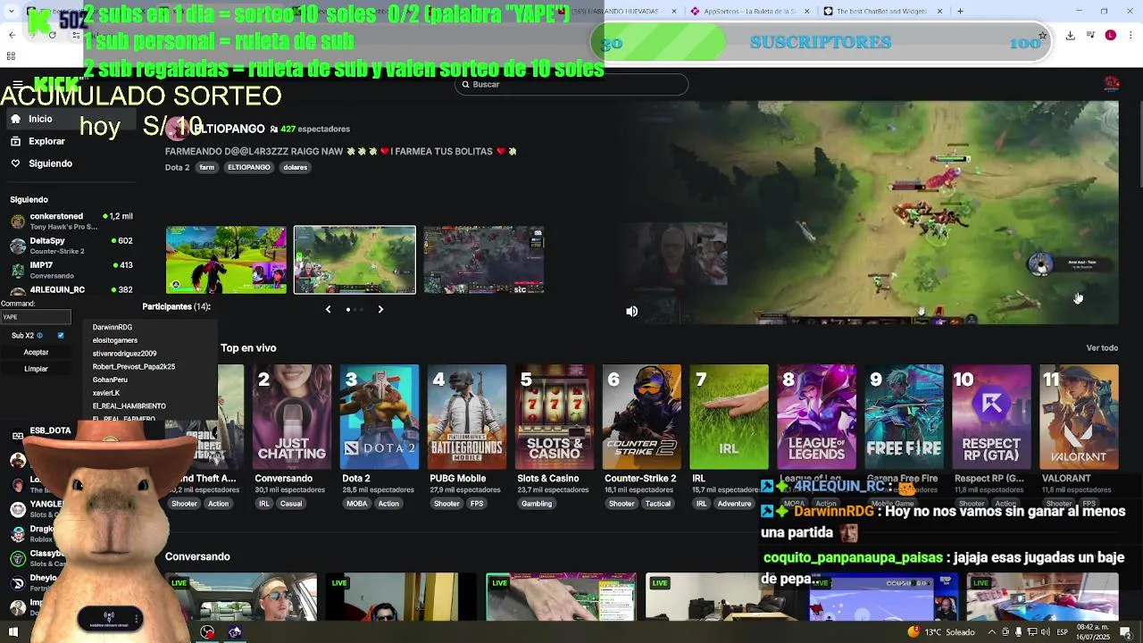Viewport: 1143px width, 643px height.
Task: Select participant DarwinnRDG
Action: pyautogui.click(x=113, y=327)
